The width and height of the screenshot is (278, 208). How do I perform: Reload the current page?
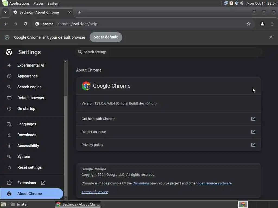(26, 24)
